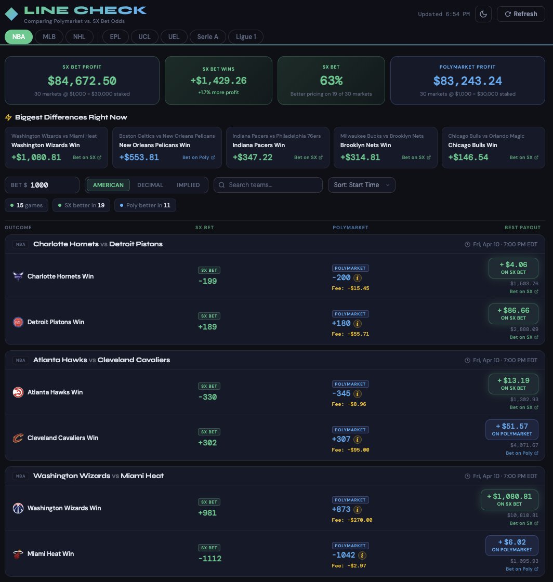Switch odds format to Decimal

point(150,185)
